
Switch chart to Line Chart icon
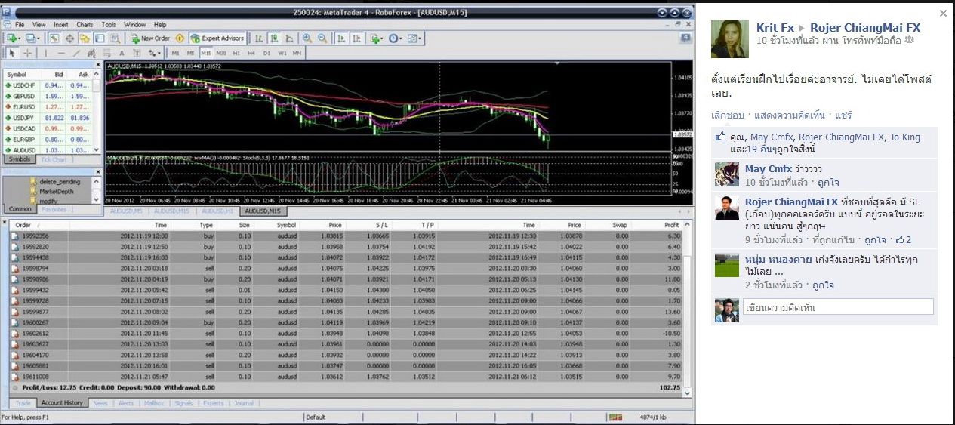click(289, 38)
